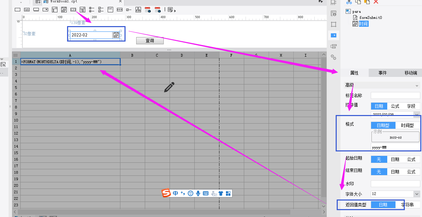
Task: Open the floating element panel icon
Action: pos(333,24)
